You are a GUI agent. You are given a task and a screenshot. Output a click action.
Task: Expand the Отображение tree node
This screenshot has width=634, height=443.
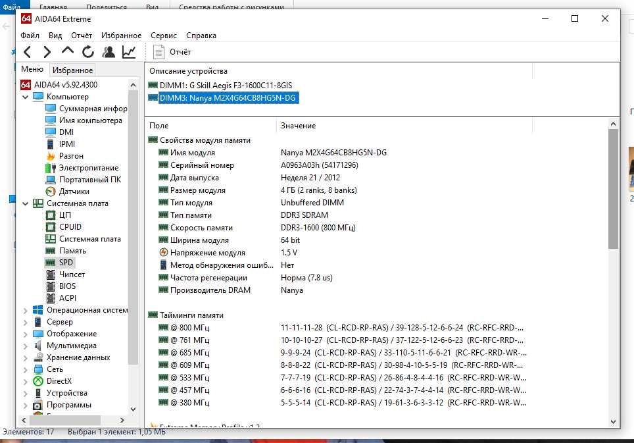pos(25,334)
